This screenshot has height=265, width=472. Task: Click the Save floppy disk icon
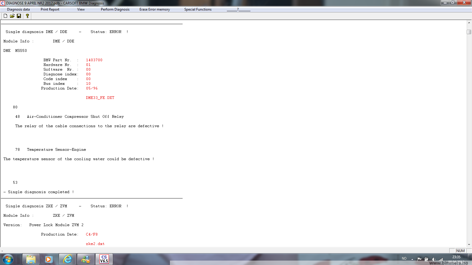tap(19, 16)
